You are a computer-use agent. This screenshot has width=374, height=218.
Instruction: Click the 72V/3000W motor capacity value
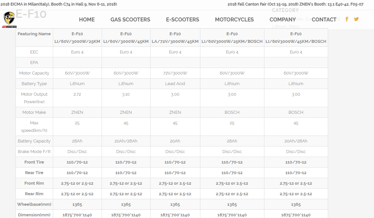pyautogui.click(x=175, y=73)
